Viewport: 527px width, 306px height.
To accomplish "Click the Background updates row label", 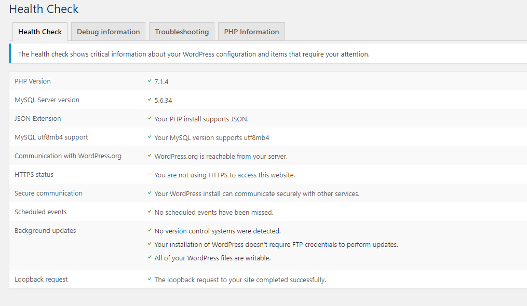I will point(45,231).
